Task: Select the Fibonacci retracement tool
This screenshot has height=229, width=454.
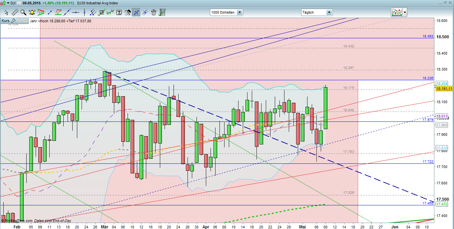Action: click(102, 13)
